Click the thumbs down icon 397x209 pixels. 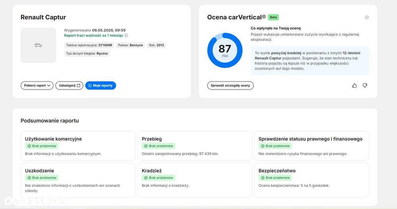pyautogui.click(x=365, y=85)
